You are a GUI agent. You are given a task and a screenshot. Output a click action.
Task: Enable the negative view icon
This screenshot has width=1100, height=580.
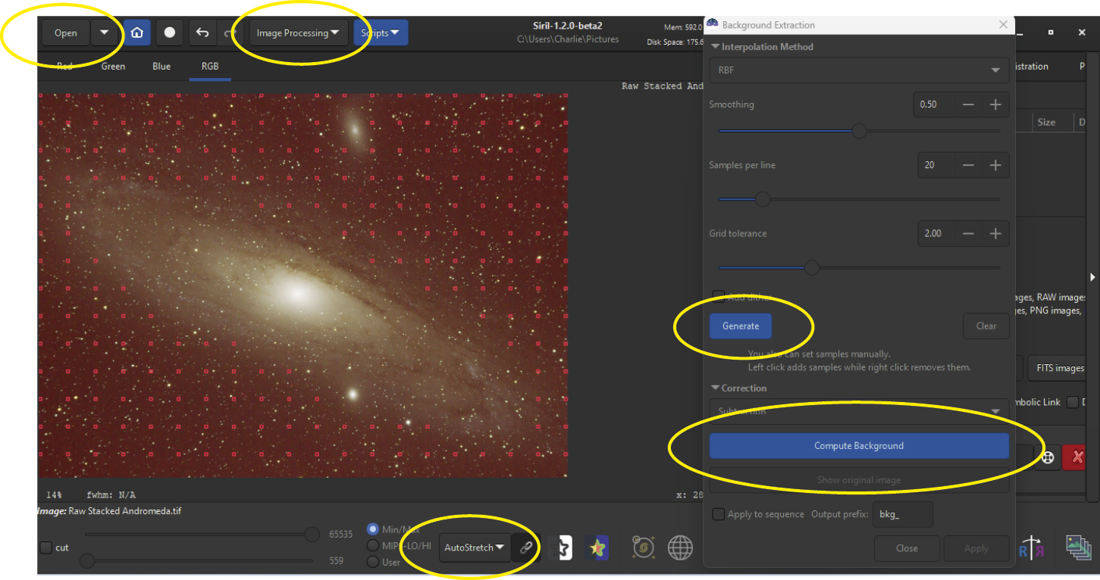point(562,547)
